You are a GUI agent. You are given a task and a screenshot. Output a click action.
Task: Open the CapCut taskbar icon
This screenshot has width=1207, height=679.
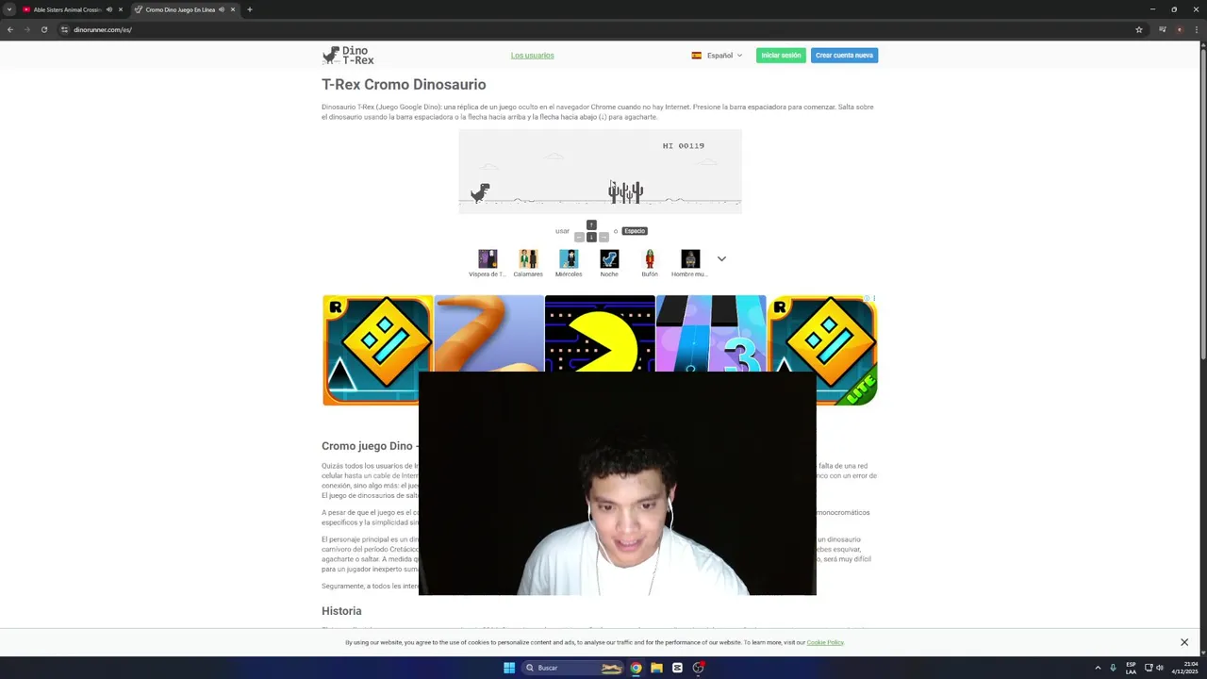tap(677, 668)
